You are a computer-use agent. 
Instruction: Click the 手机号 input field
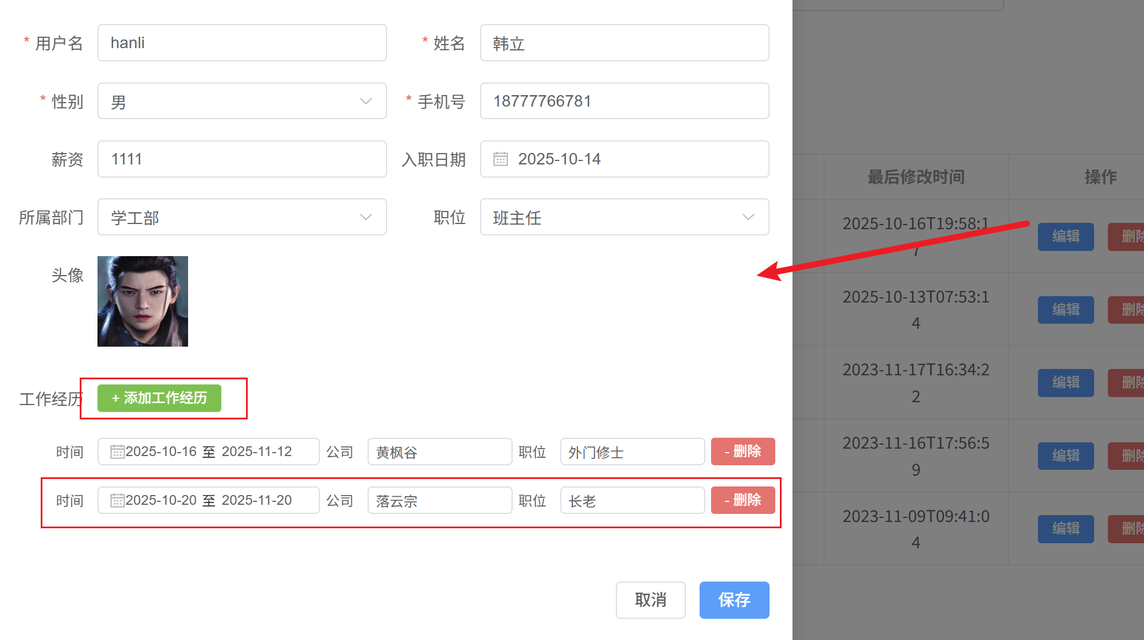pos(624,101)
